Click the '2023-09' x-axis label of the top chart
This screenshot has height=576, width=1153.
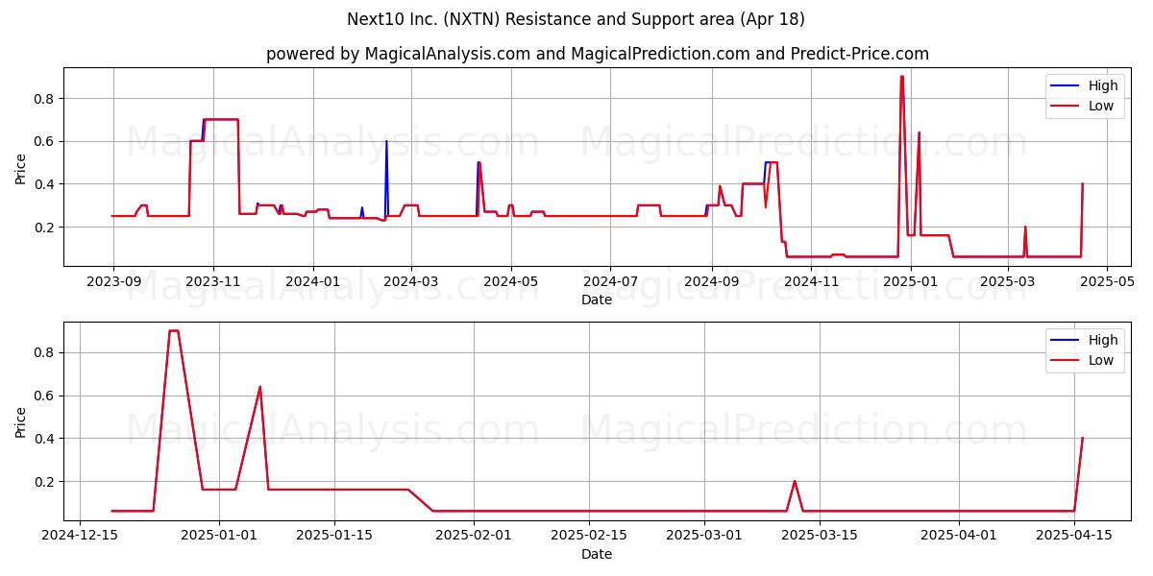pos(113,282)
